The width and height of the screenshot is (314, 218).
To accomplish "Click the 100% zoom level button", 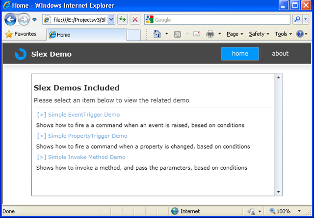I will [x=280, y=211].
